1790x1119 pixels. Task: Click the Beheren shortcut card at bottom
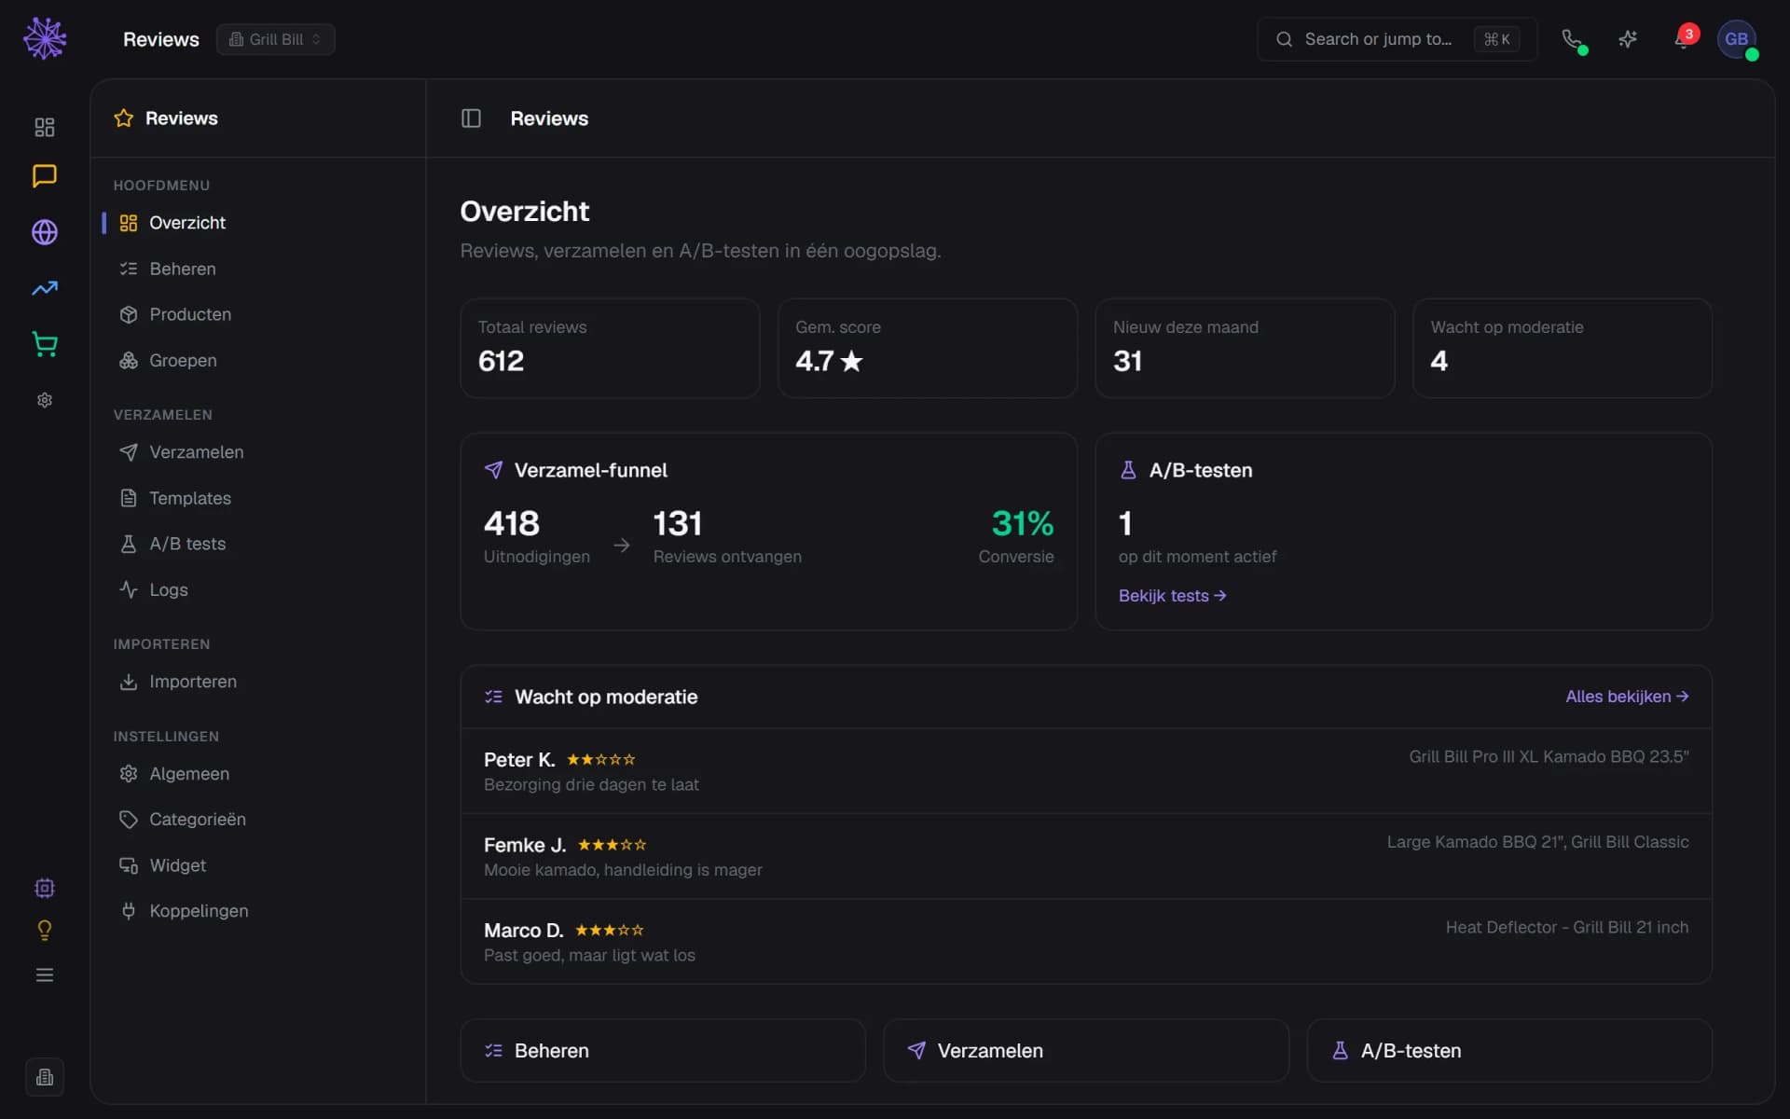click(663, 1051)
